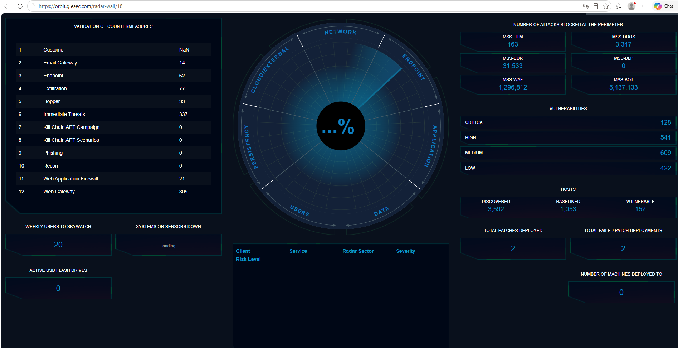Click the Vulnerabilities section heading
Screen dimensions: 678x348
(568, 109)
